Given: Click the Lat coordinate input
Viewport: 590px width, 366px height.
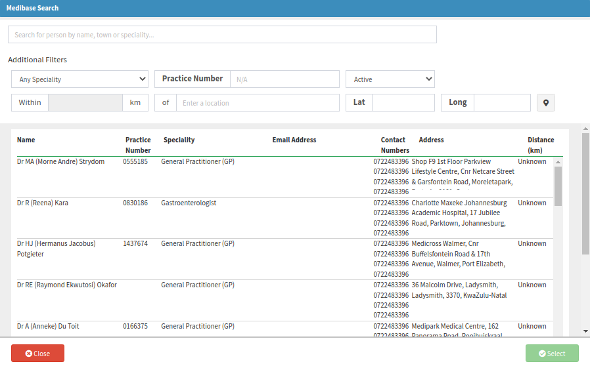Looking at the screenshot, I should (403, 103).
